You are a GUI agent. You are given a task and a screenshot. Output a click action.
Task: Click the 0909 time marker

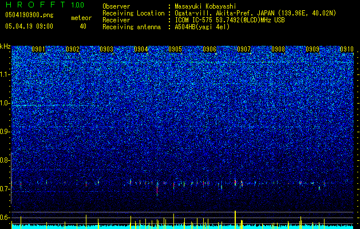point(312,49)
